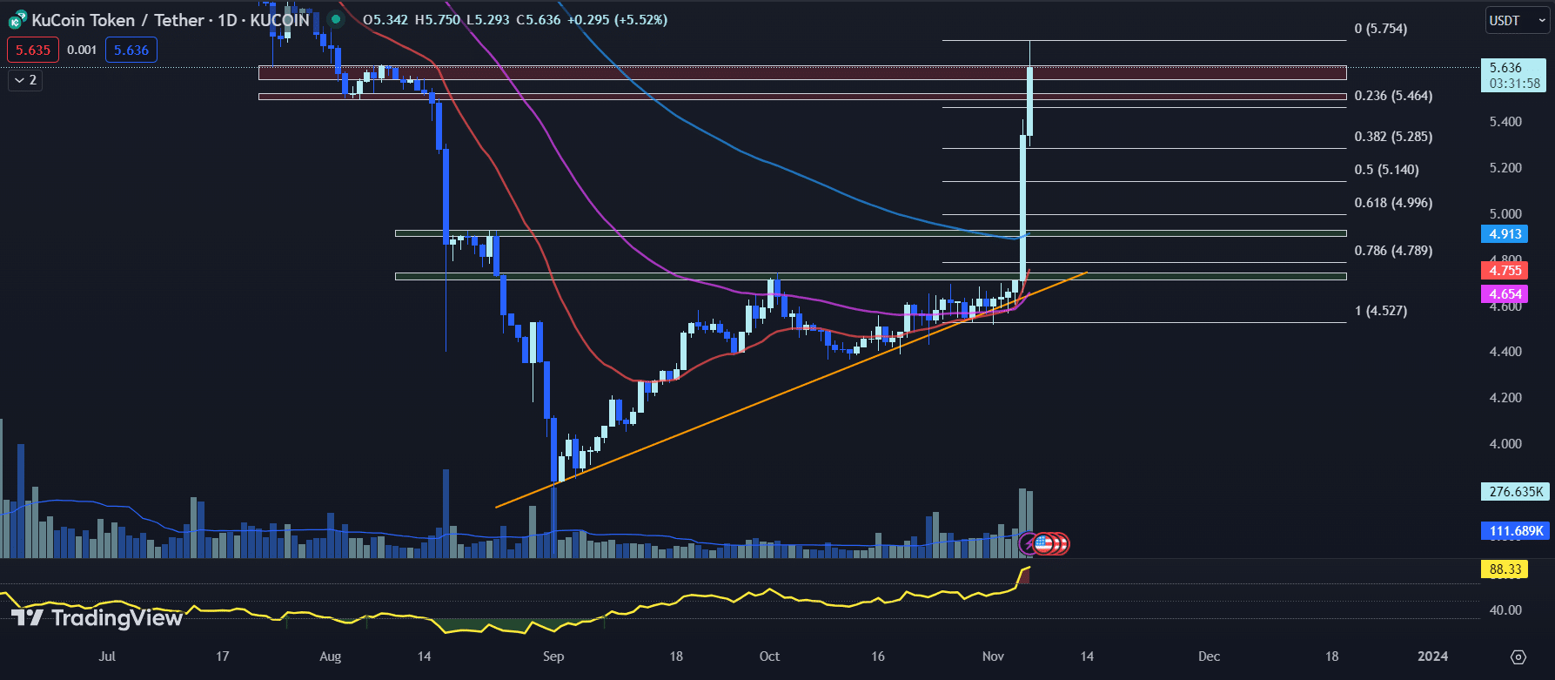Click the blue 4.913 moving average price label
Screen dimensions: 1555x680
(1505, 234)
